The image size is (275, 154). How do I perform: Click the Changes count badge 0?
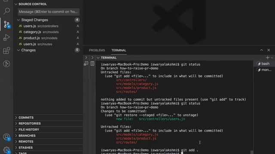pos(77,50)
